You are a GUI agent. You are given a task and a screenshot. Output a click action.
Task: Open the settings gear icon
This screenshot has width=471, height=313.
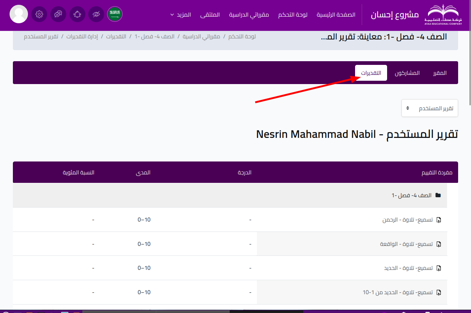pyautogui.click(x=39, y=14)
